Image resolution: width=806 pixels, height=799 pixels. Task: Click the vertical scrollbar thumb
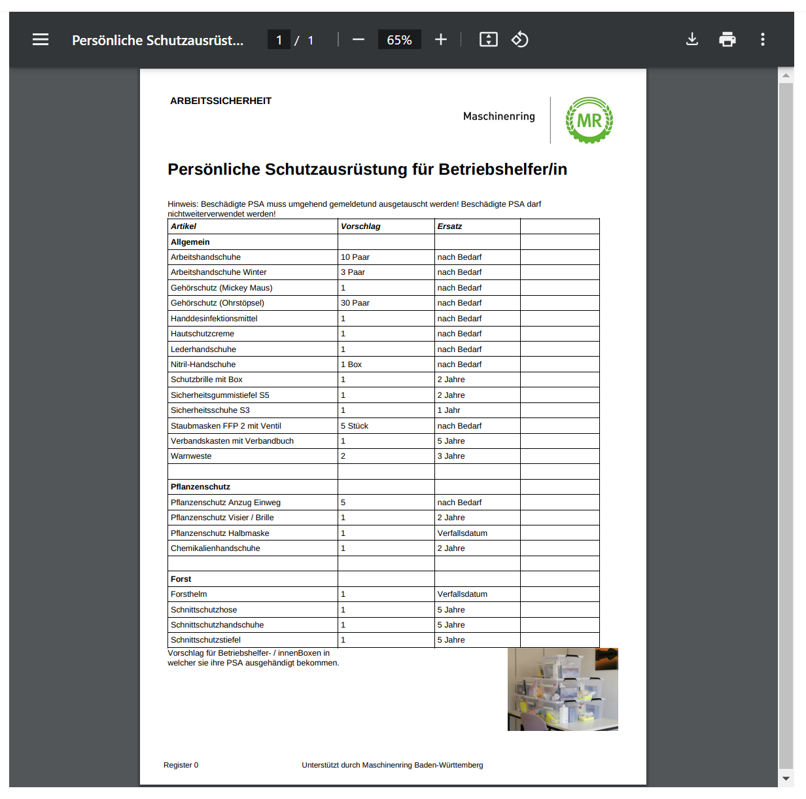(x=786, y=425)
